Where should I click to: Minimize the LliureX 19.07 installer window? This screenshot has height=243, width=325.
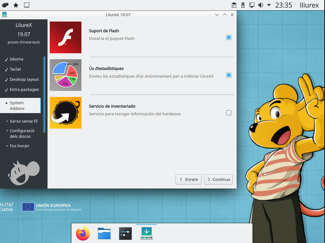[x=217, y=15]
